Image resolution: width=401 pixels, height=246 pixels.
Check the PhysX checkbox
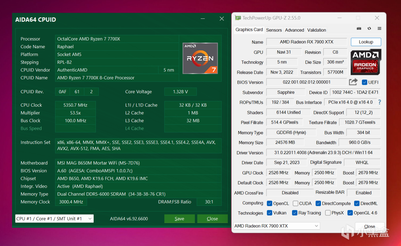[328, 213]
